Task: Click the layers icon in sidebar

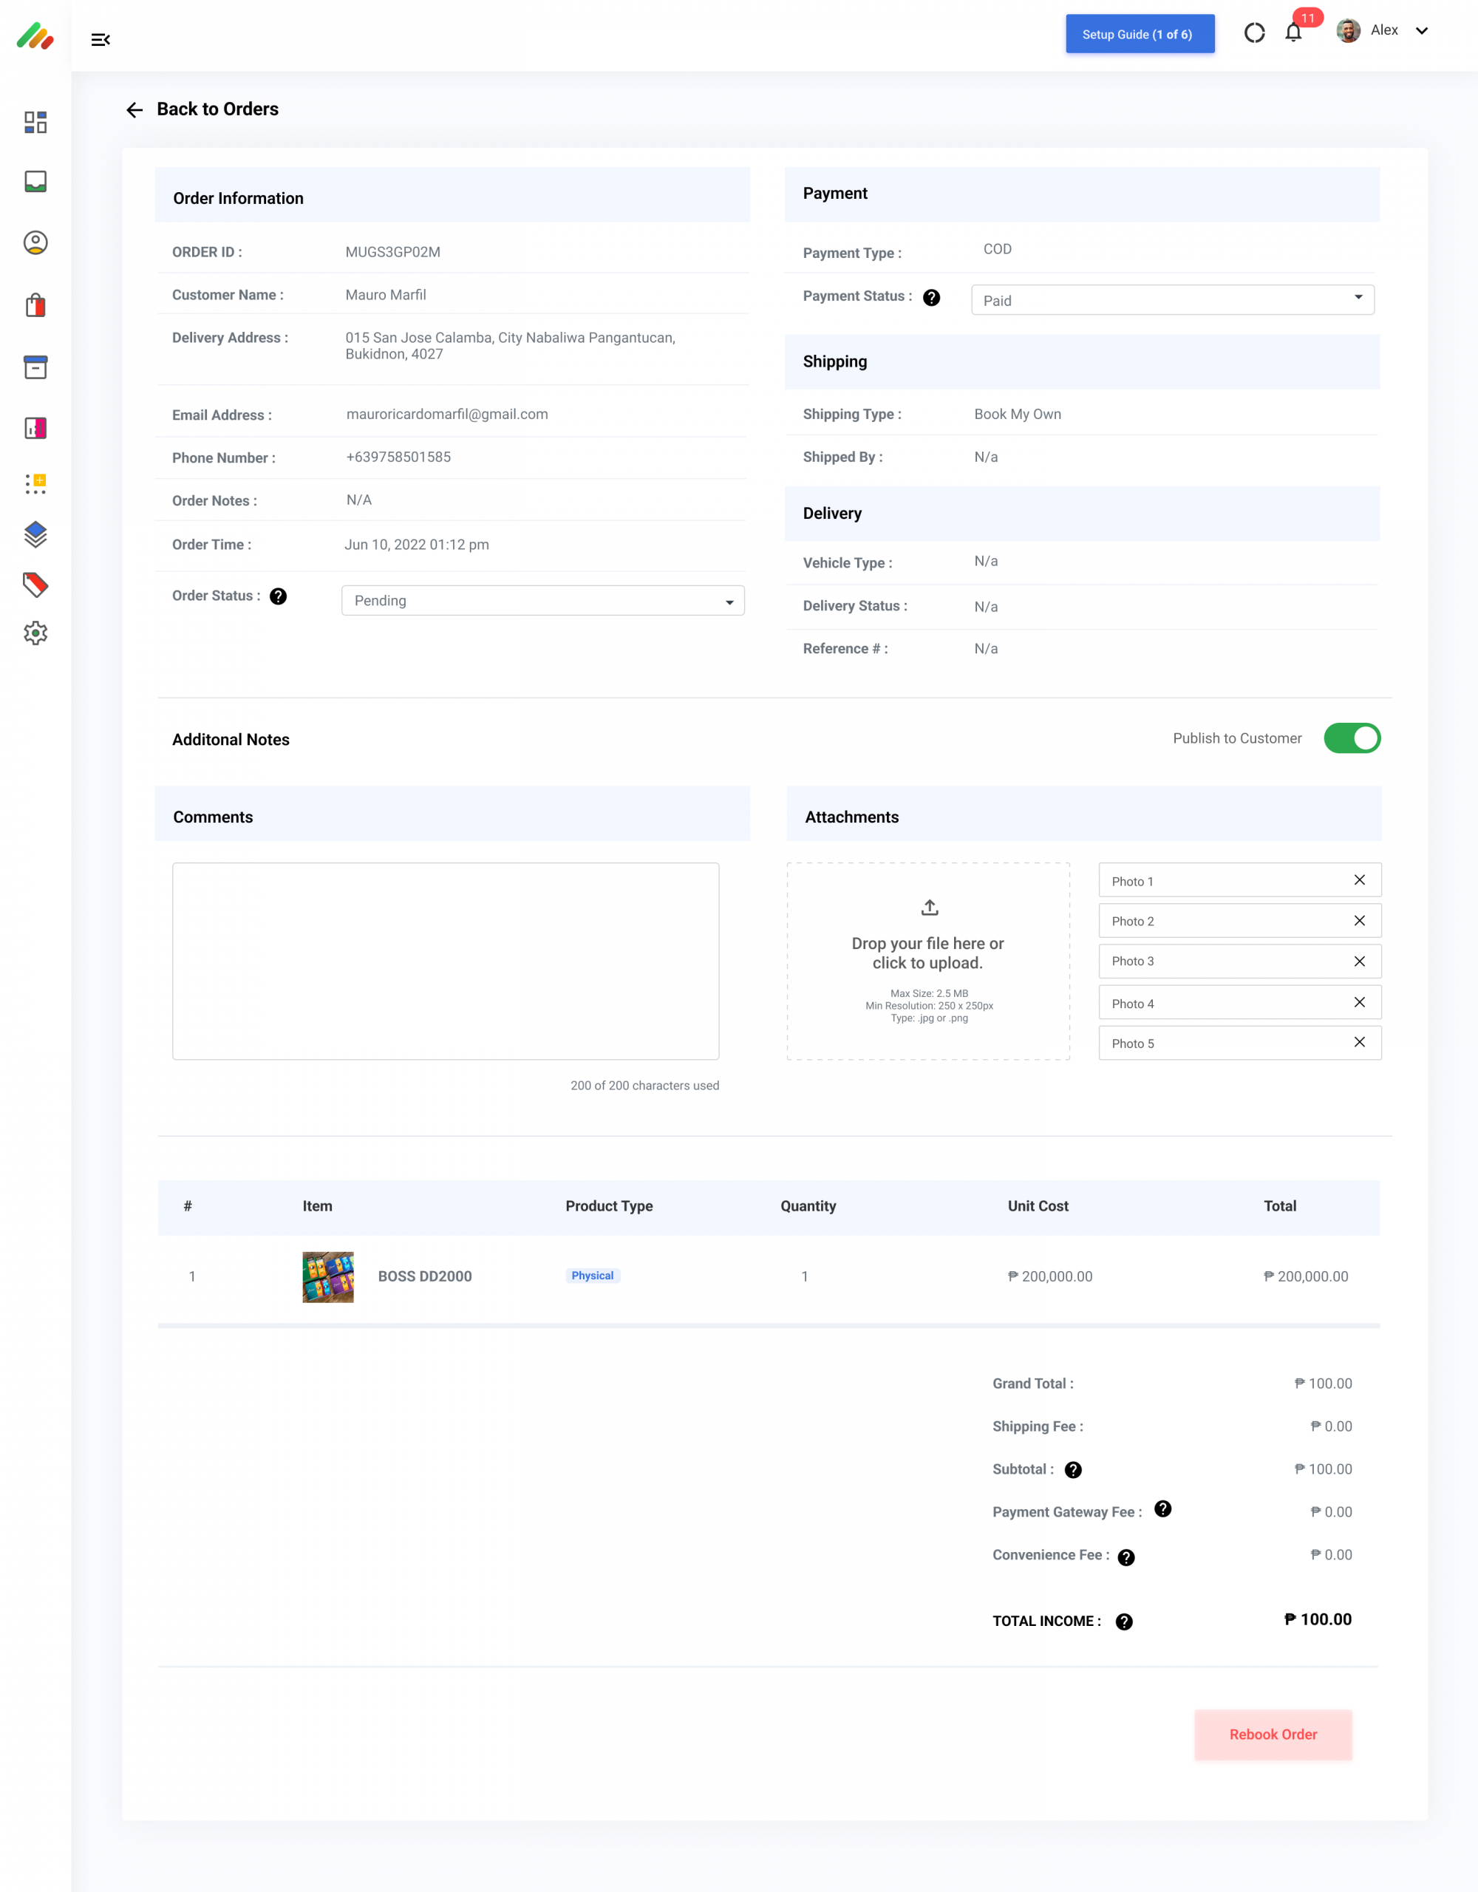Action: 35,534
